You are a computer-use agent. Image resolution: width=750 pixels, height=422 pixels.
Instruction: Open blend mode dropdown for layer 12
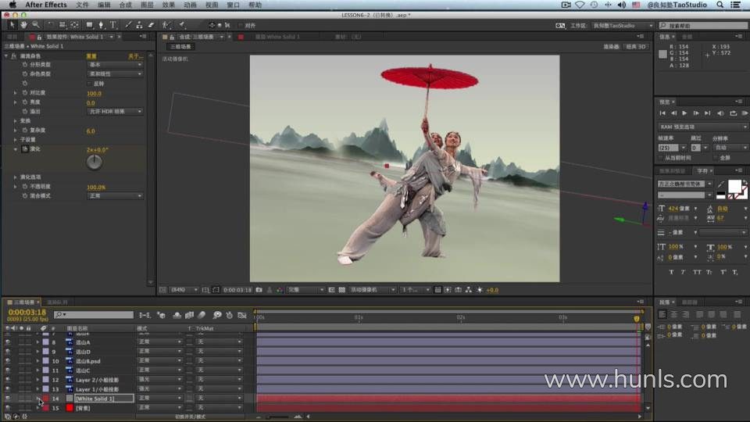(159, 380)
